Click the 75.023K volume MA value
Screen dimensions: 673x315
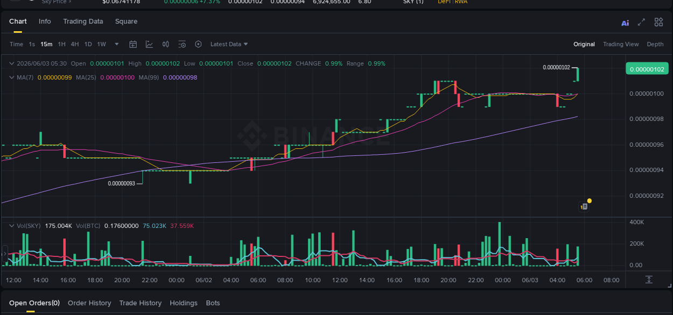click(155, 226)
